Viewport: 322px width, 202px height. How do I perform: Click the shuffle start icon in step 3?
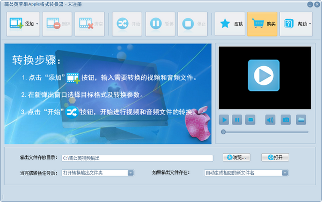pyautogui.click(x=71, y=112)
